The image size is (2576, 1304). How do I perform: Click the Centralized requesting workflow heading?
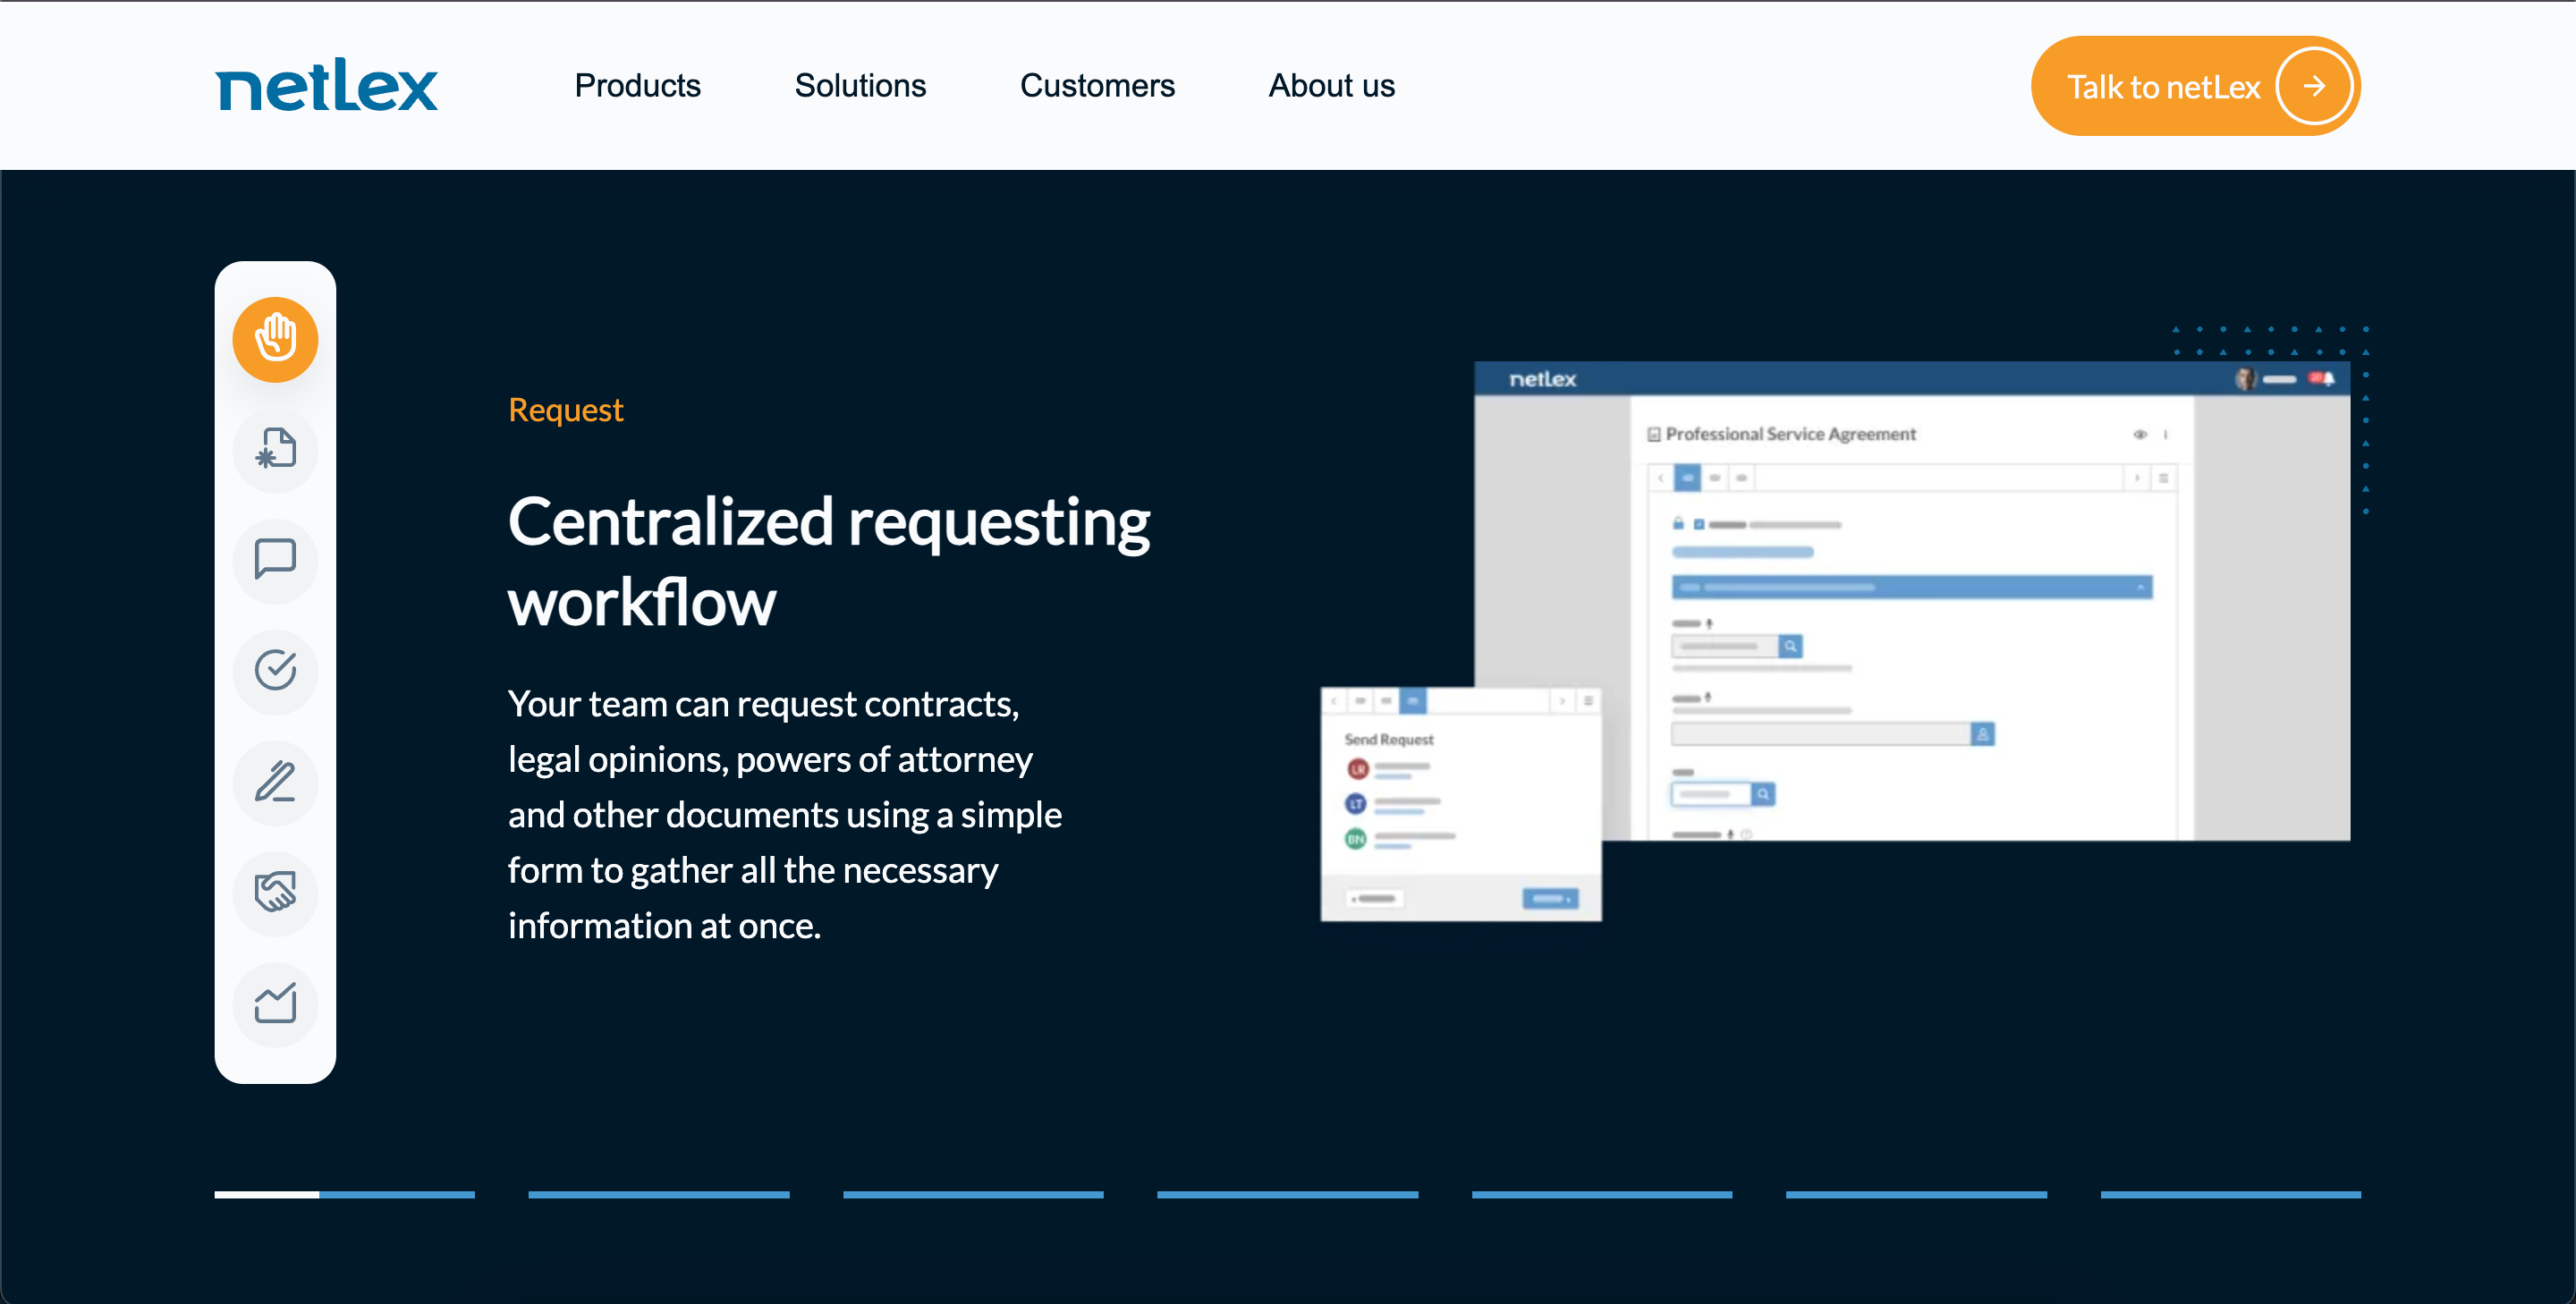pyautogui.click(x=829, y=561)
